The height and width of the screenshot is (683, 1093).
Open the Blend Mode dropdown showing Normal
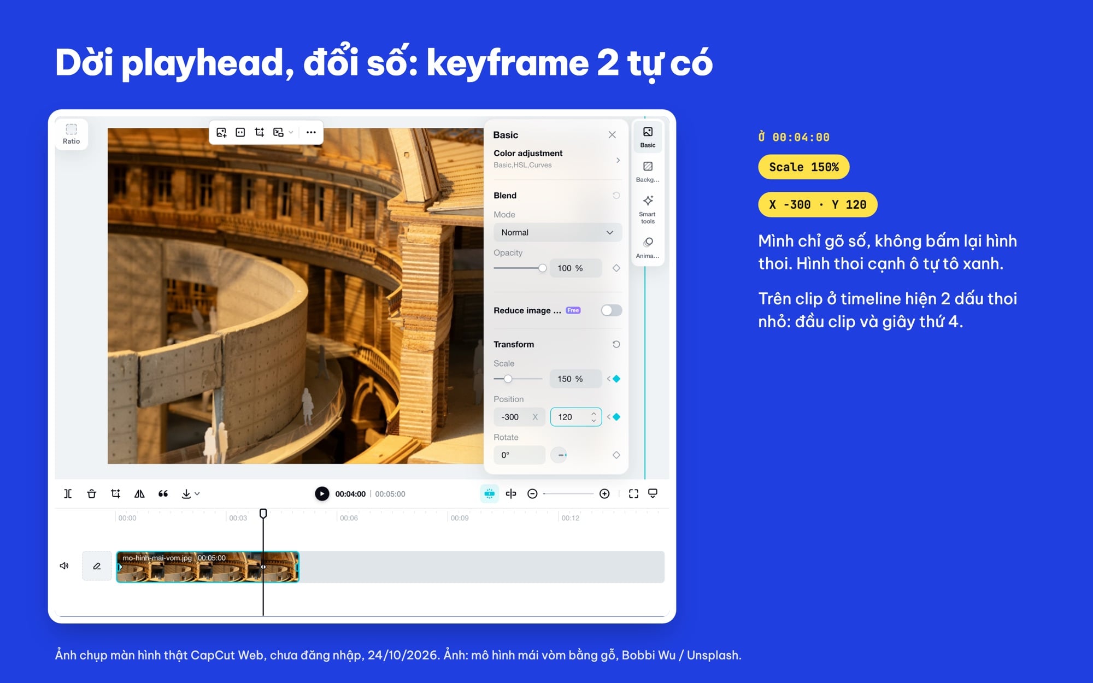(557, 233)
